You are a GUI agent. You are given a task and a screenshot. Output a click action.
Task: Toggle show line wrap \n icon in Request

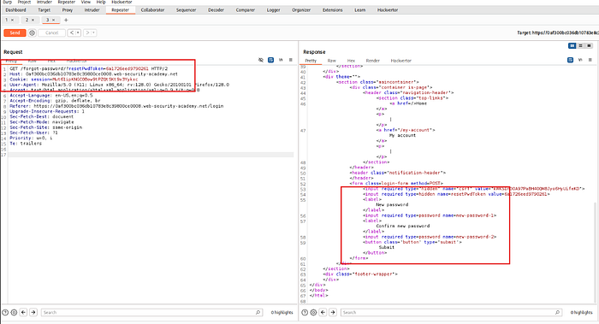coord(281,60)
